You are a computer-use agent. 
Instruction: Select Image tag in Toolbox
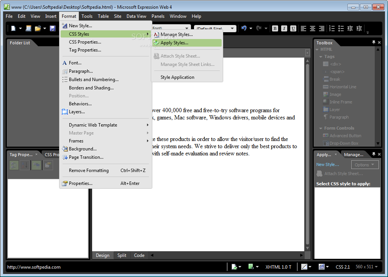click(x=332, y=94)
